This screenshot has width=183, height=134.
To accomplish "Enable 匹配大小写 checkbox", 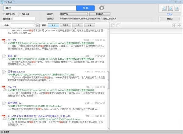I will tap(4, 14).
